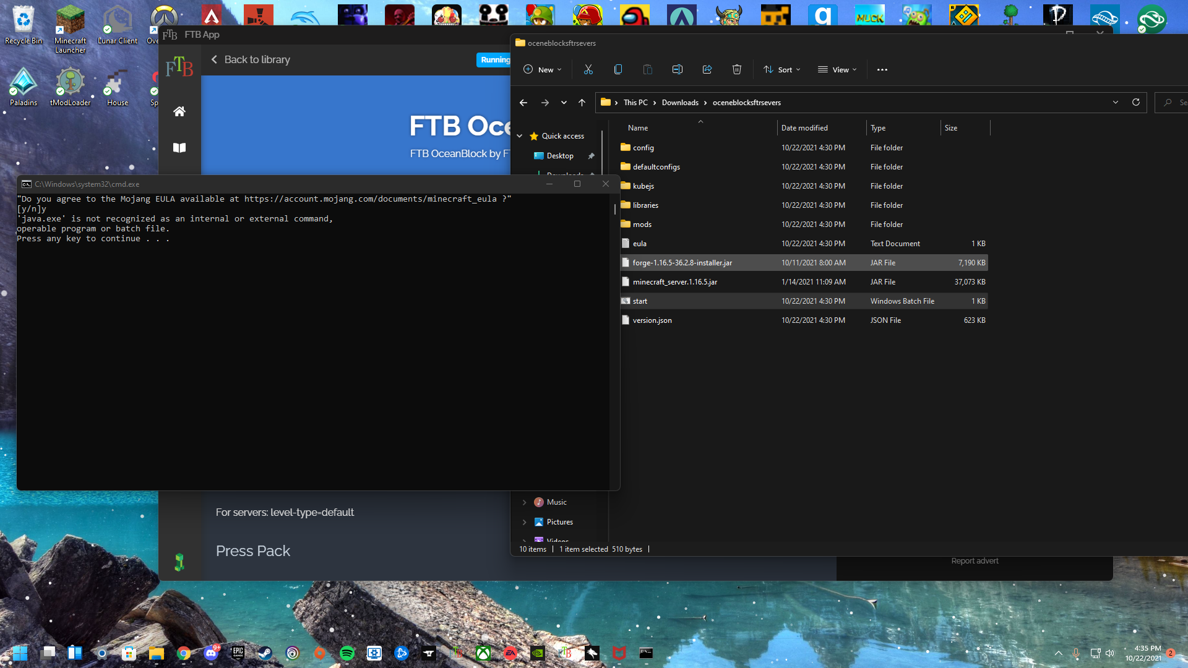Select the minecraft_server.1.16.5.jar file

point(804,282)
